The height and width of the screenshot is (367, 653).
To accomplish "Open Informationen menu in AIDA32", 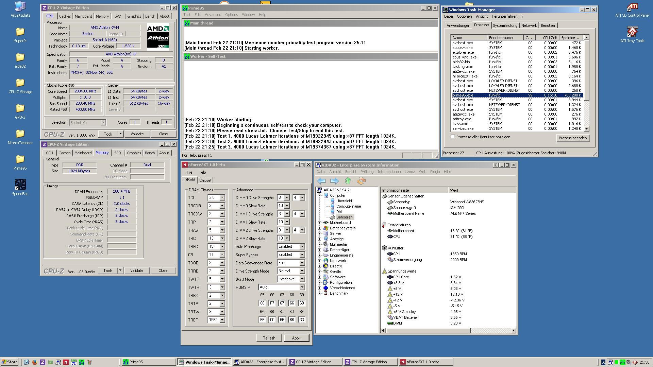I will 389,172.
